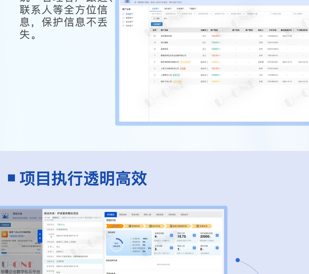
Task: Click the 项目金额(合同) card icon
Action: (217, 235)
